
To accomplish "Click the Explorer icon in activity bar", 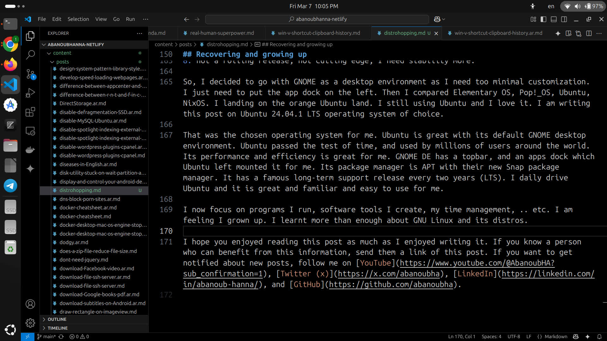I will click(30, 36).
